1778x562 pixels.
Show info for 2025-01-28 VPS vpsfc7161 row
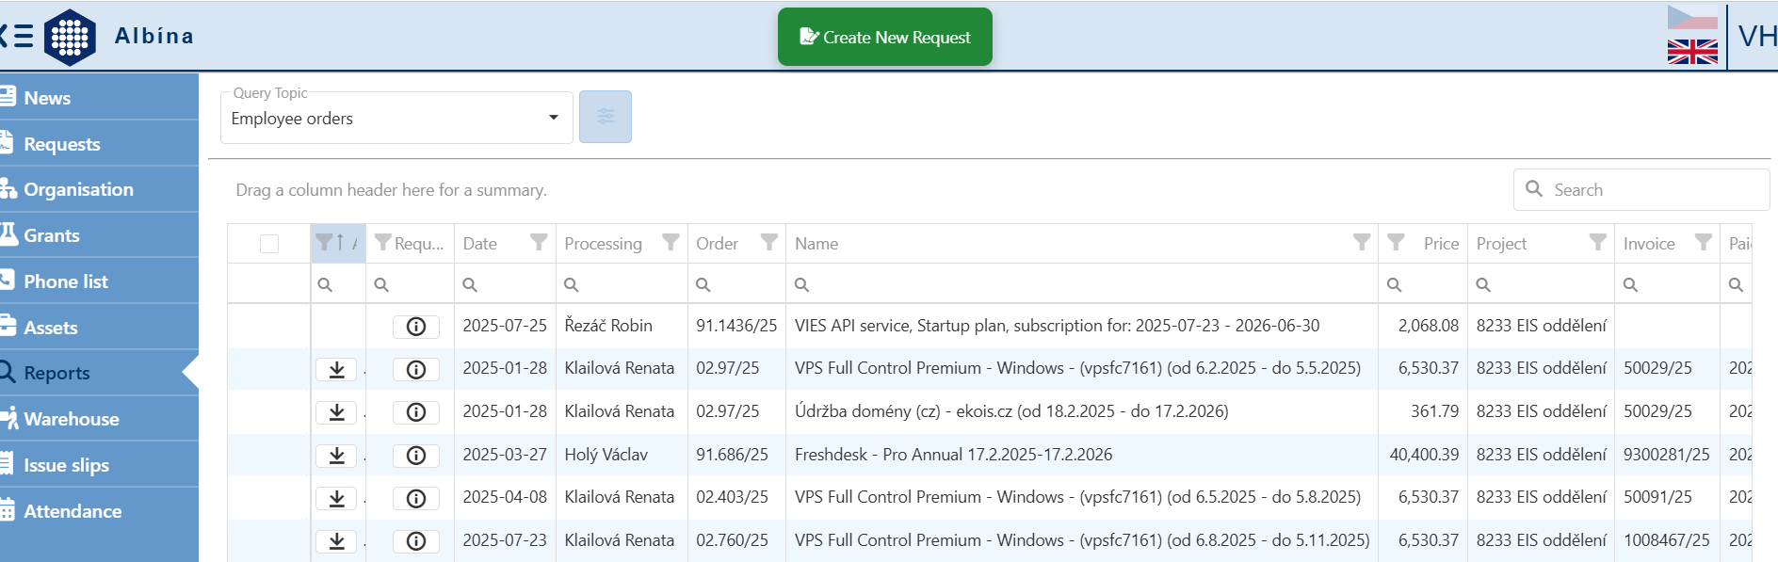[x=416, y=369]
